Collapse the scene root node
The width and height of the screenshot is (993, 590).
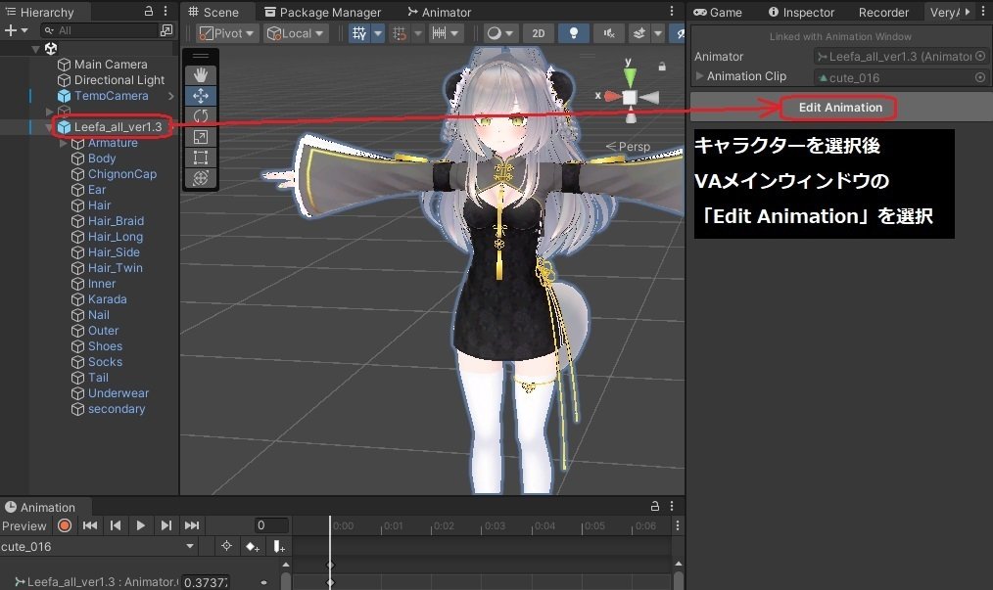[35, 49]
